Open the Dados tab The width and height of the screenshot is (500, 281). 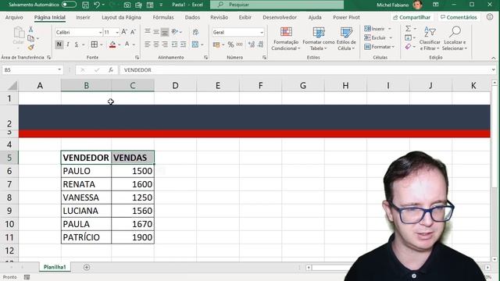pyautogui.click(x=192, y=17)
